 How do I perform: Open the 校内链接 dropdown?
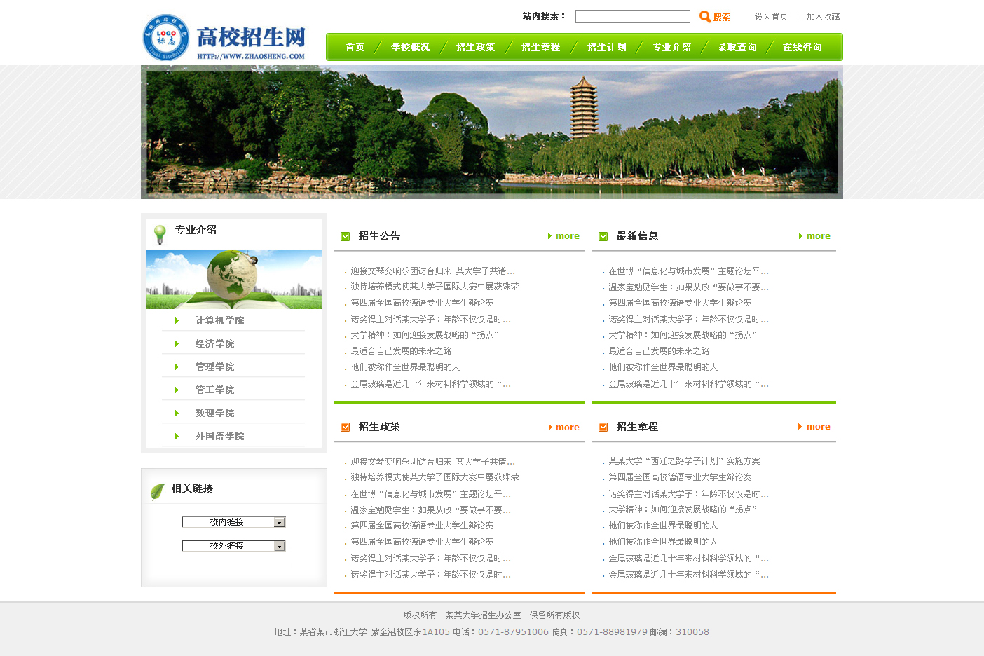coord(233,522)
